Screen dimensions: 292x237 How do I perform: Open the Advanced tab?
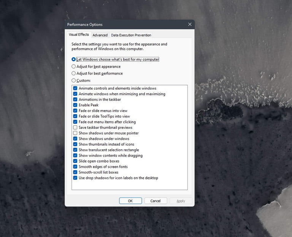click(x=100, y=35)
